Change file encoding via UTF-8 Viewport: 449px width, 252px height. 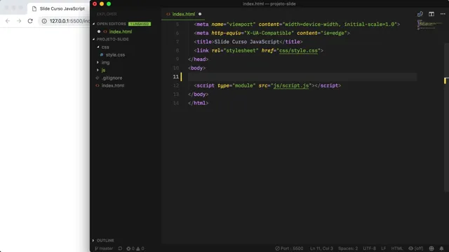click(x=370, y=248)
